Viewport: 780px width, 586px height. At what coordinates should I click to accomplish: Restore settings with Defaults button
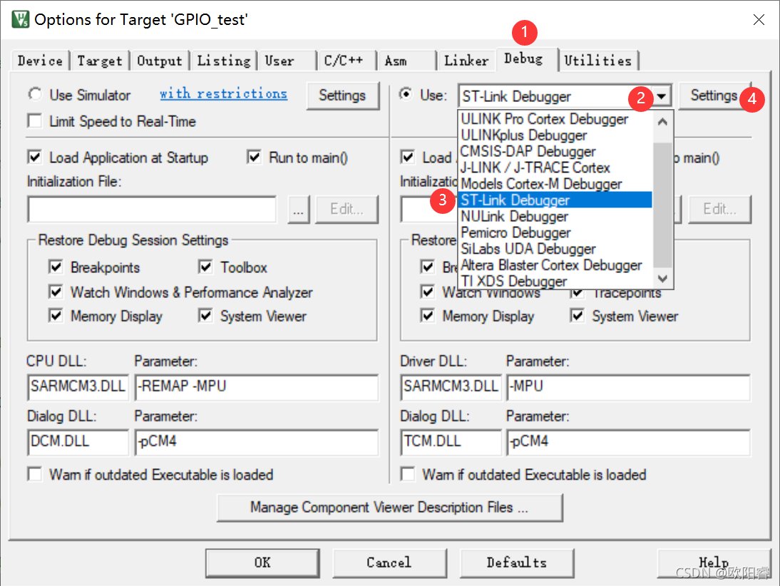click(x=517, y=563)
